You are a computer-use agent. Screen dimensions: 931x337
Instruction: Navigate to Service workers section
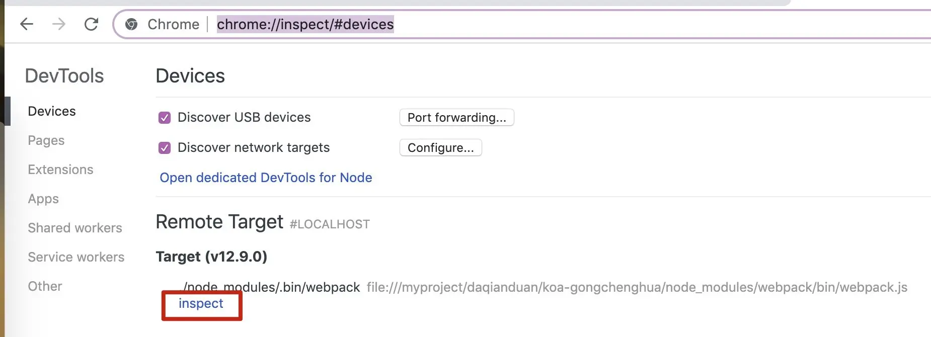(76, 257)
